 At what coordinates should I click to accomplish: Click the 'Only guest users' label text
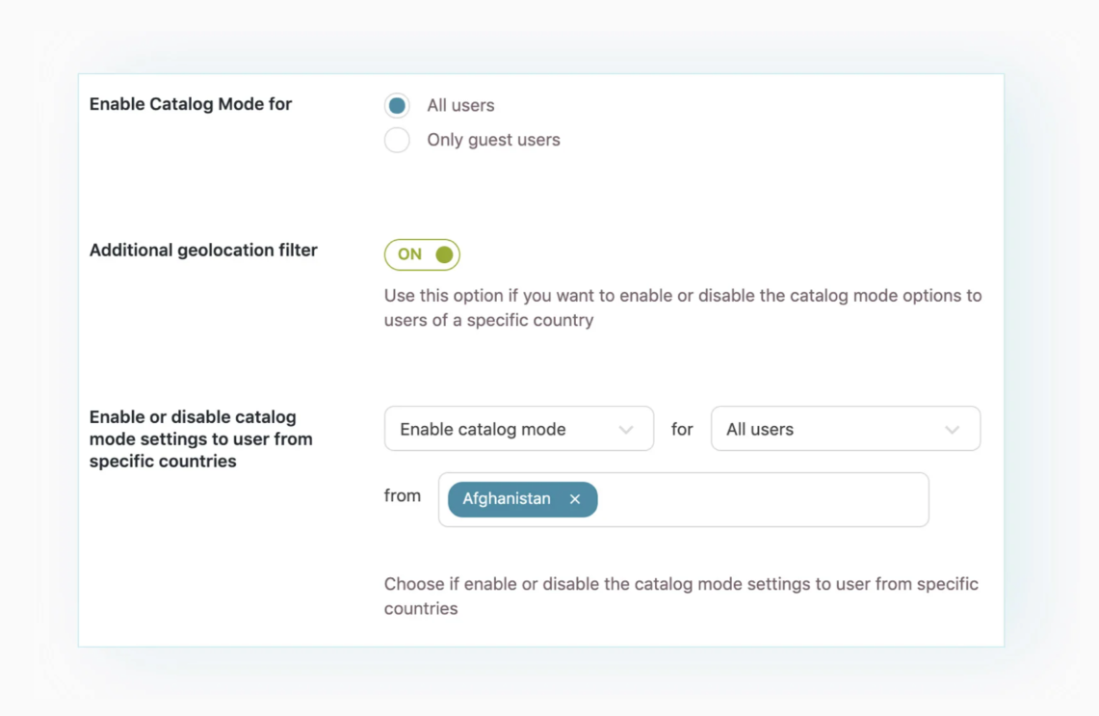point(493,140)
